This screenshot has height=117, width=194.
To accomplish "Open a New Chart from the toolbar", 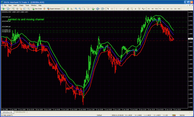I will click(x=3, y=9).
